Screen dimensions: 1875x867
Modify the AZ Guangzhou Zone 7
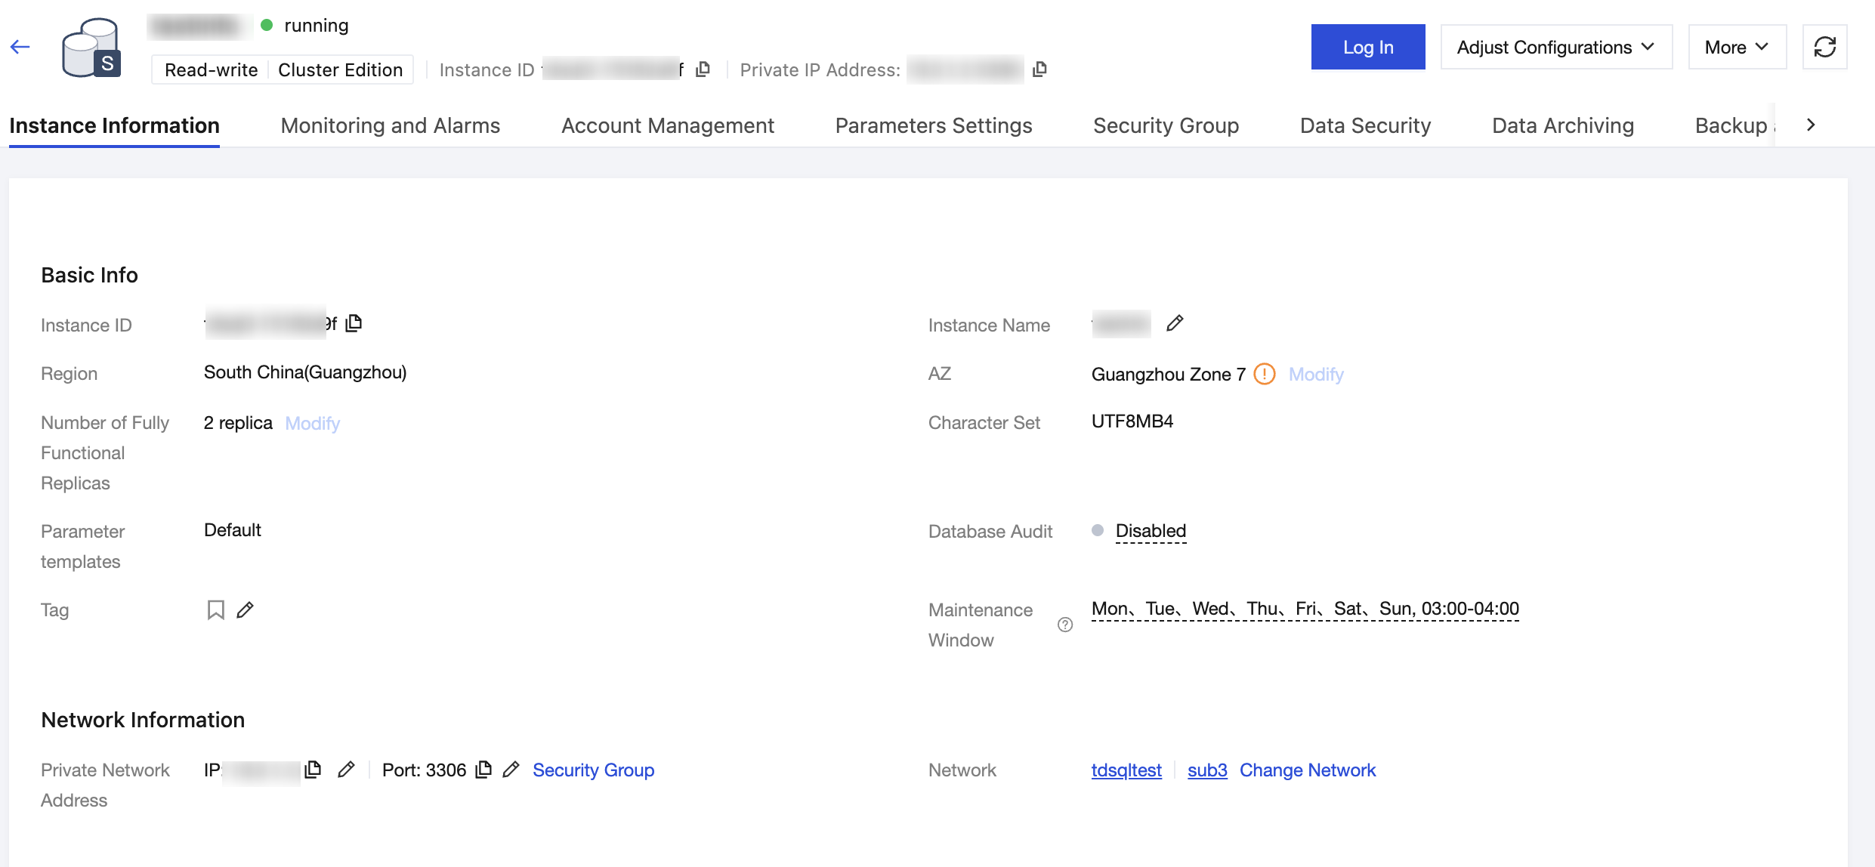pos(1316,374)
